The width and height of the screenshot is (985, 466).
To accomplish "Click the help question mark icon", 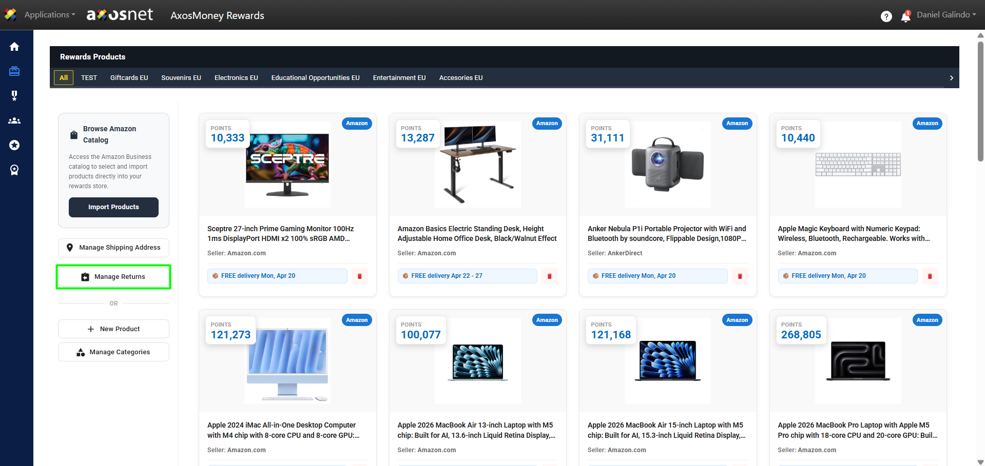I will click(x=886, y=16).
